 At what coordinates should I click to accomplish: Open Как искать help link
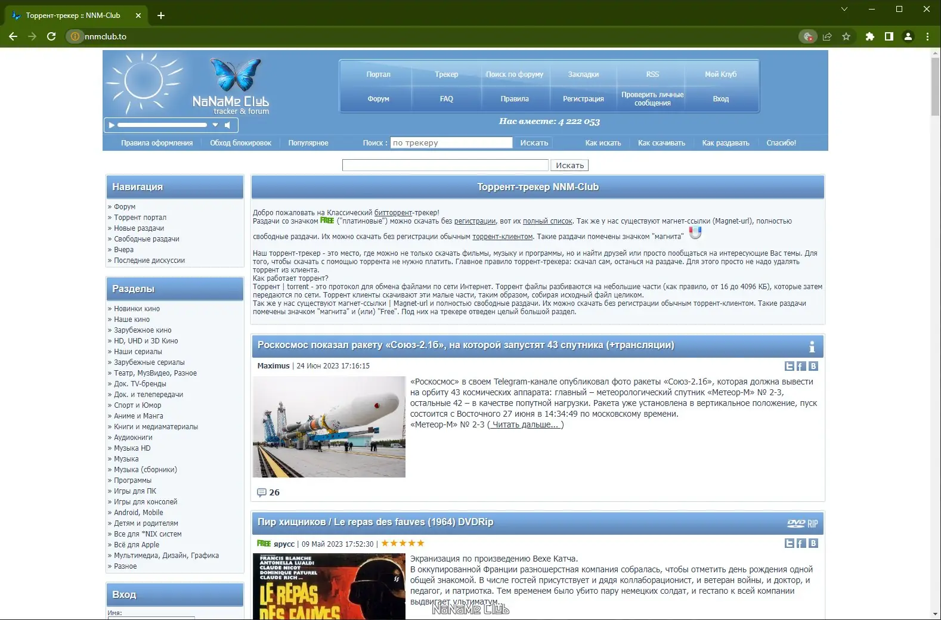pyautogui.click(x=603, y=143)
